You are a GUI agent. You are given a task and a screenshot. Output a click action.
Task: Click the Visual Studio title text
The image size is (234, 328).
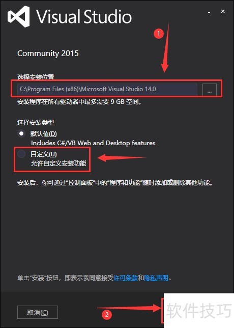pos(84,16)
